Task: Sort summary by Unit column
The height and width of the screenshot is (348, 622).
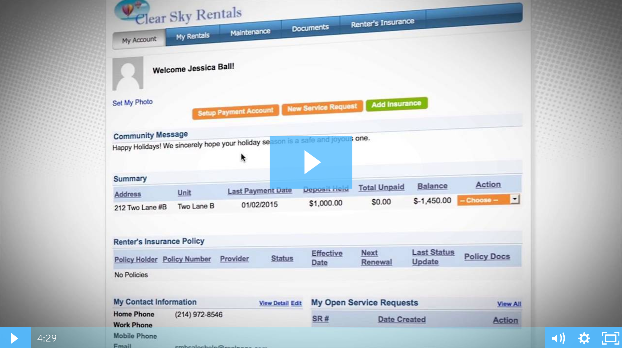Action: pyautogui.click(x=184, y=193)
